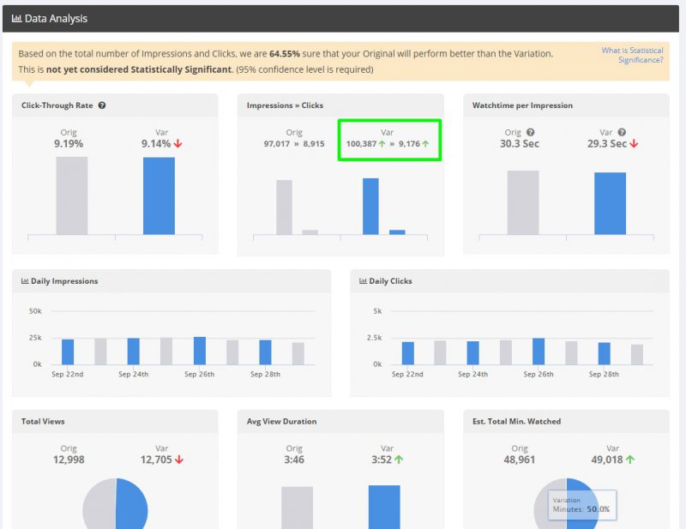Viewport: 686px width, 529px height.
Task: Click green up arrow beside 3:52 duration
Action: pyautogui.click(x=399, y=460)
